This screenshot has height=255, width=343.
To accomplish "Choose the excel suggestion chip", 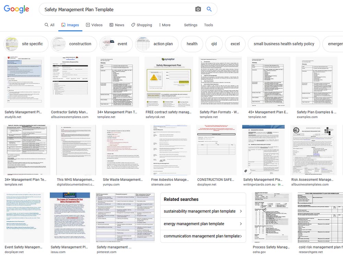I will [235, 44].
